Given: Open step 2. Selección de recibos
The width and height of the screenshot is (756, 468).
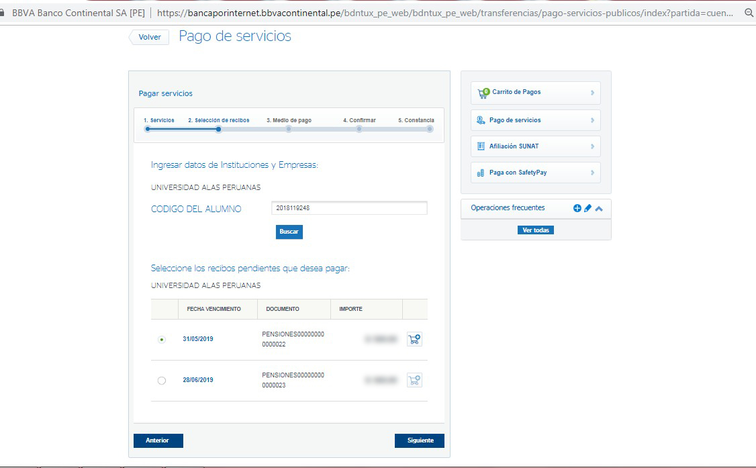Looking at the screenshot, I should pyautogui.click(x=219, y=120).
